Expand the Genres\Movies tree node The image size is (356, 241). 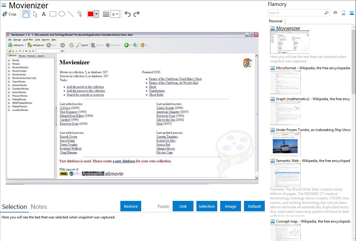click(x=9, y=85)
